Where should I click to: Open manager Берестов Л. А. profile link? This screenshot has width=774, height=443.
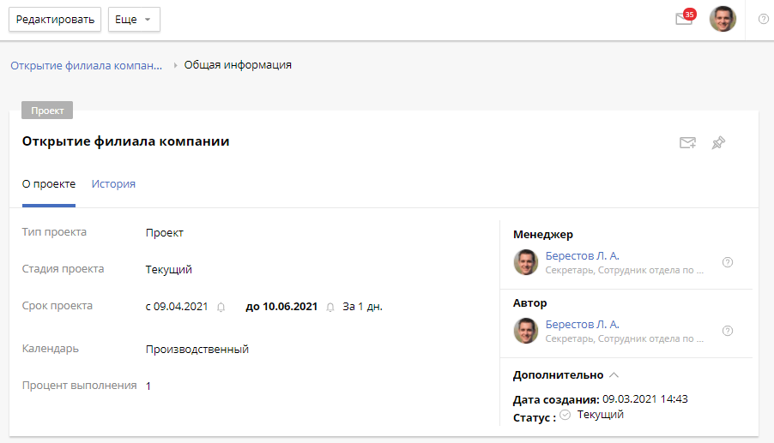coord(582,255)
